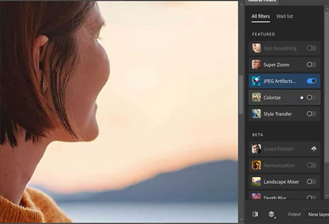This screenshot has height=224, width=329.
Task: Click the Style Transfer filter thumbnail icon
Action: coord(256,114)
